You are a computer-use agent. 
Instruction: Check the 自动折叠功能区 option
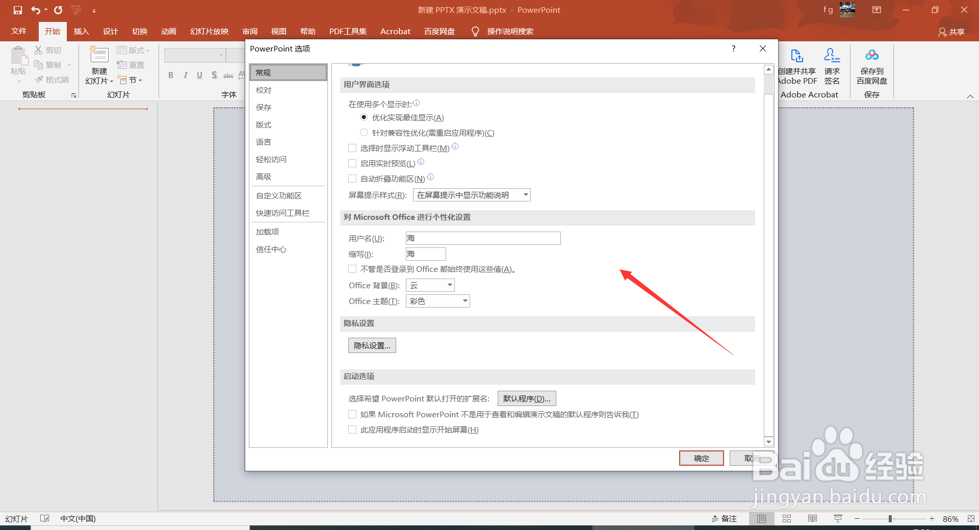coord(352,178)
